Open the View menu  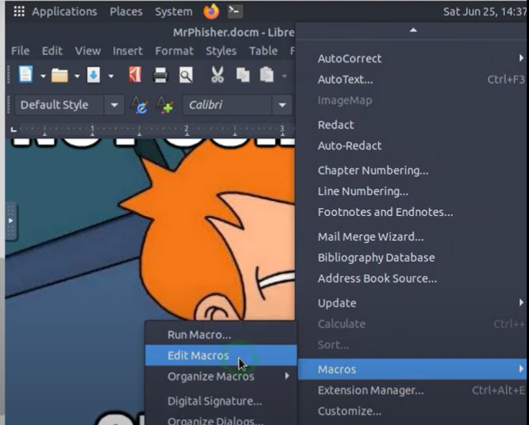pyautogui.click(x=88, y=51)
